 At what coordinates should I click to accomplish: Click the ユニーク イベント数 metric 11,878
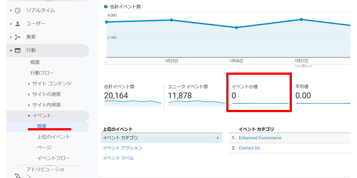tap(180, 96)
